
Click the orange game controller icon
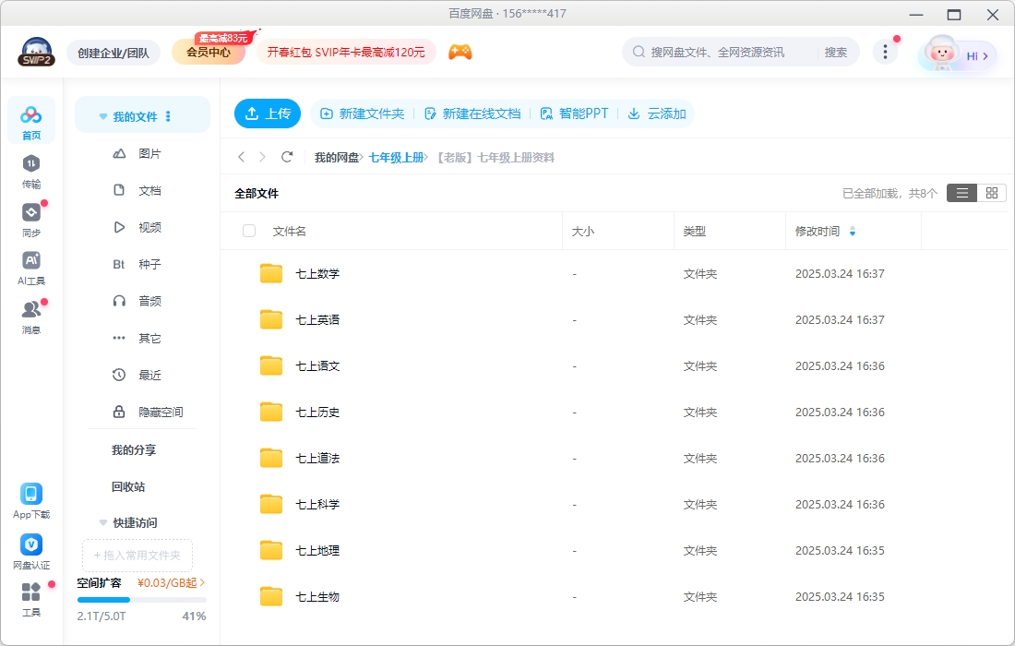460,52
